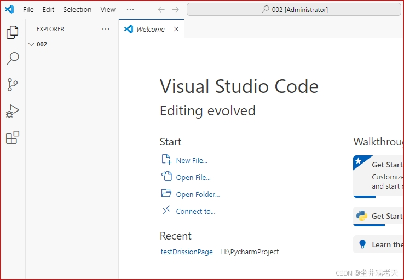Open Explorer views and more actions ellipsis

106,29
